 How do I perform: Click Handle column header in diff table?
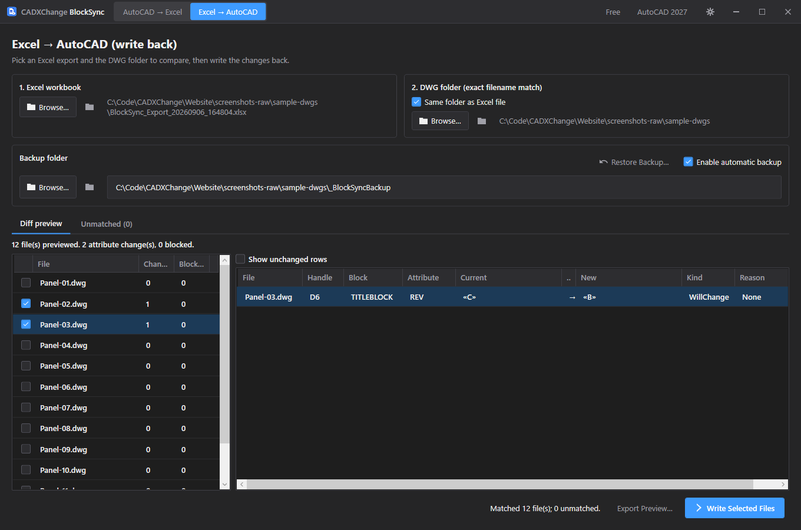322,277
